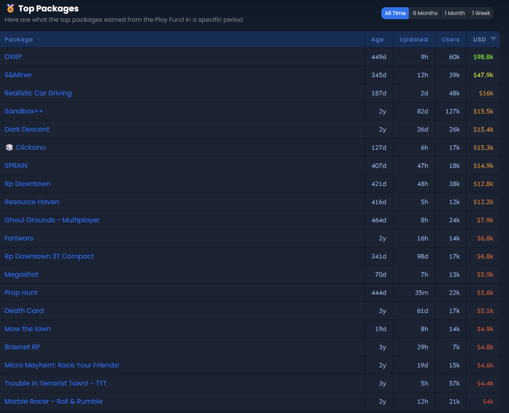Click the $15.3k earnings for Clicksino
Image resolution: width=509 pixels, height=413 pixels.
click(483, 148)
